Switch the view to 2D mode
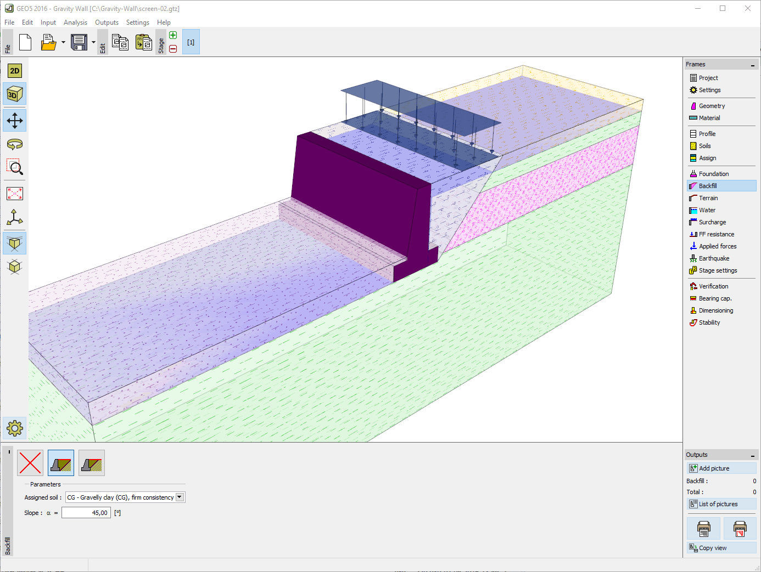The width and height of the screenshot is (761, 572). pyautogui.click(x=14, y=70)
